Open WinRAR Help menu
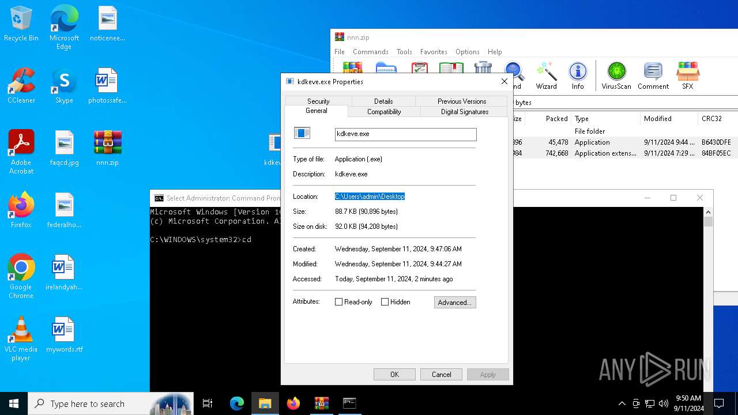738x415 pixels. click(x=495, y=52)
